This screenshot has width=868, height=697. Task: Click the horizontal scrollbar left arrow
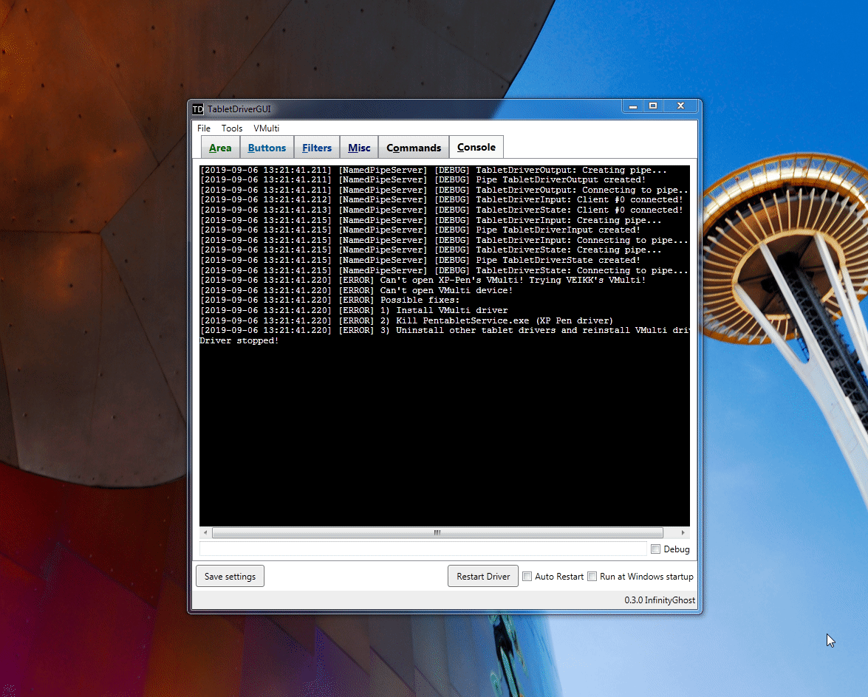(x=205, y=532)
